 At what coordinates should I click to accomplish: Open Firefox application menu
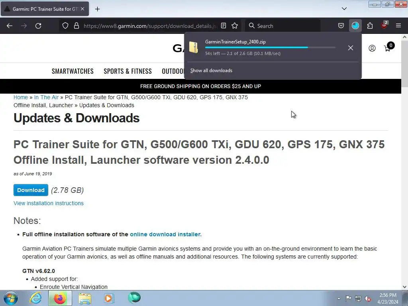click(398, 26)
